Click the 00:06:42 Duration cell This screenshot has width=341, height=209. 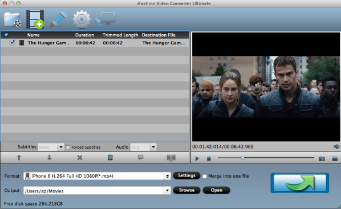click(86, 43)
